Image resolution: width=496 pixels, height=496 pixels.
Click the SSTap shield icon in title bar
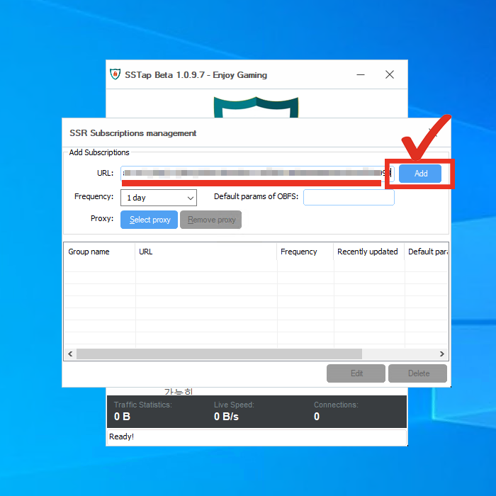click(115, 74)
